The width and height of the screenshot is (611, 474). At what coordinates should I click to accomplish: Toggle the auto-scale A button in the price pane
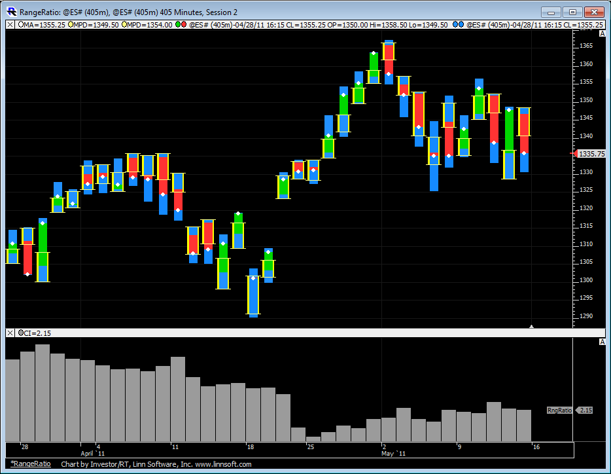[602, 33]
